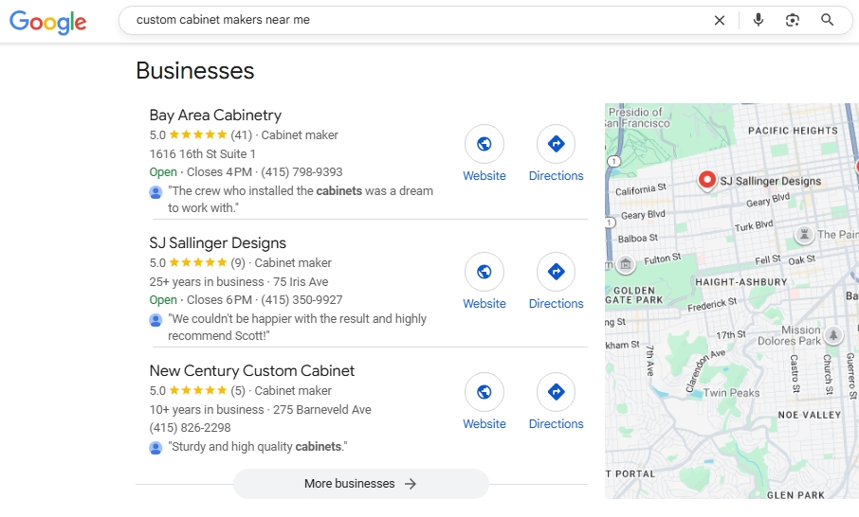Click review 'Sturdy and high quality cabinets'
Image resolution: width=859 pixels, height=517 pixels.
click(x=258, y=446)
